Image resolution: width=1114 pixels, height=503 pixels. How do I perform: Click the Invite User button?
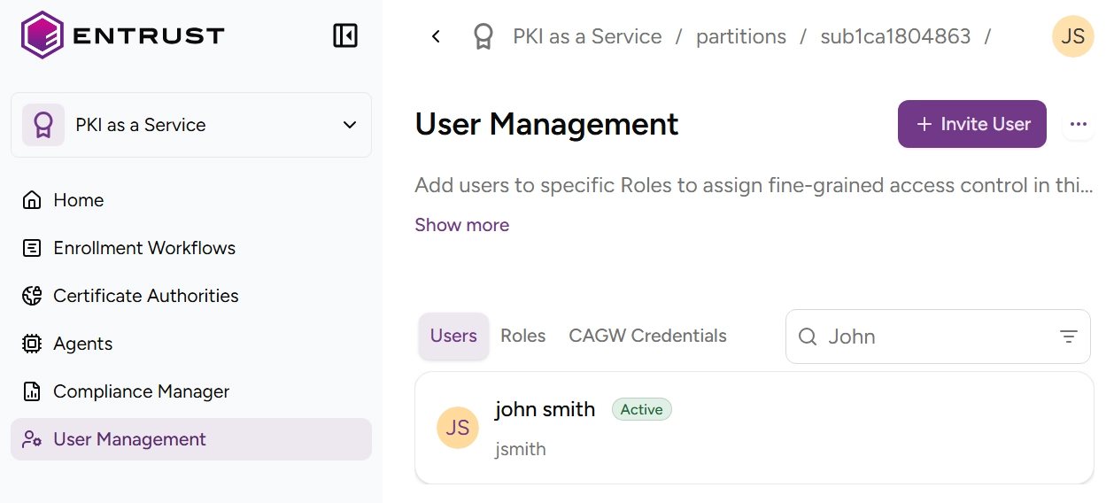pos(972,124)
